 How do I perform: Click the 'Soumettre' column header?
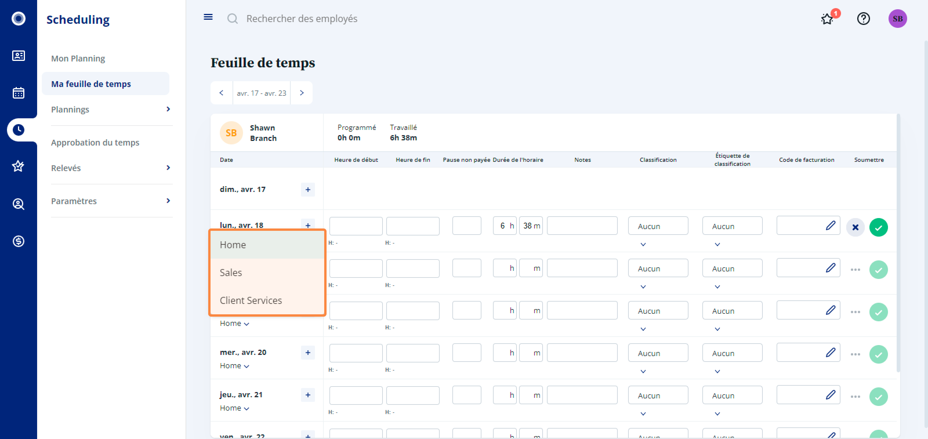[869, 159]
